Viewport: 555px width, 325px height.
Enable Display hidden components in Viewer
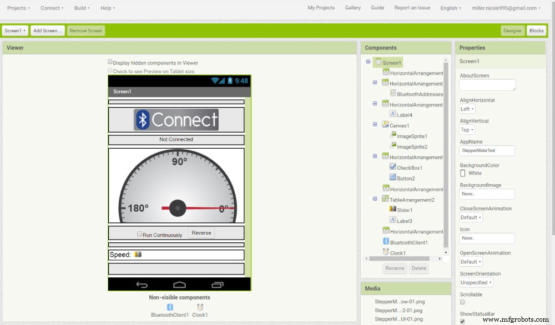click(x=110, y=62)
